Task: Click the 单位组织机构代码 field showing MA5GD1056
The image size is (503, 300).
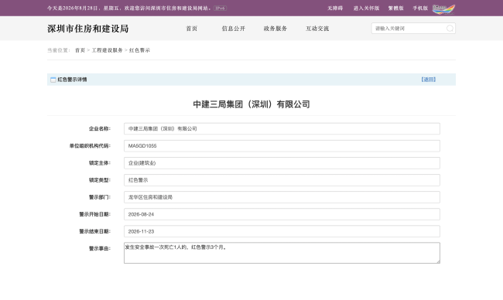Action: click(x=282, y=146)
